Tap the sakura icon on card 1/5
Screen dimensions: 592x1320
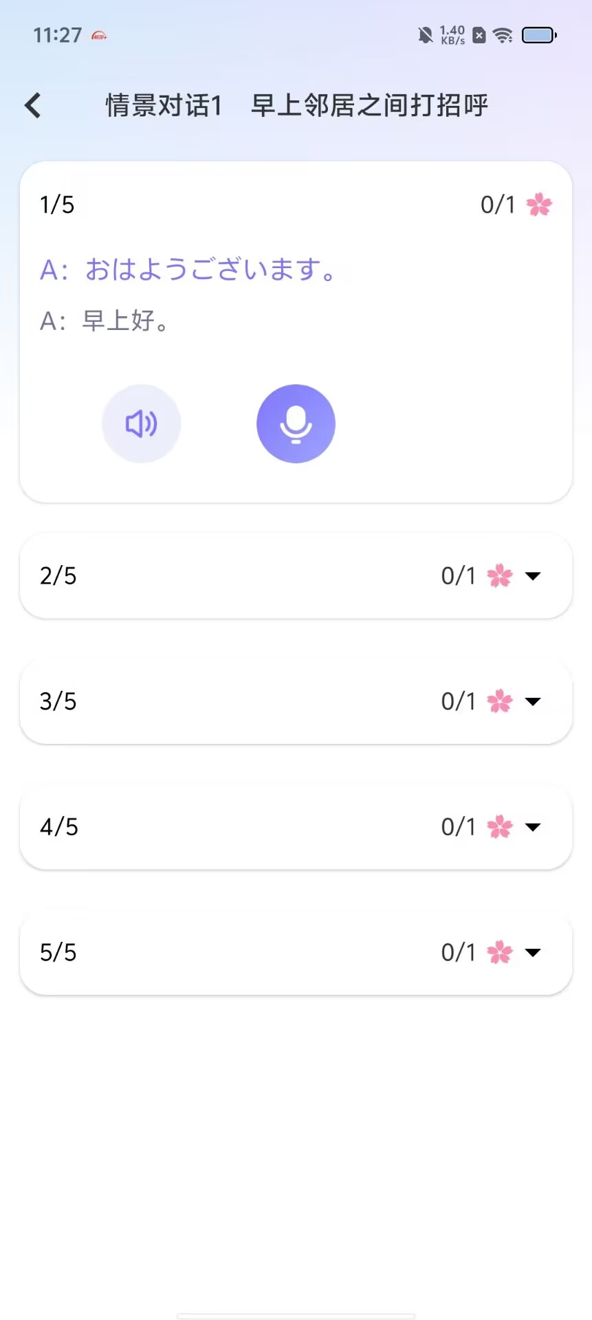539,204
